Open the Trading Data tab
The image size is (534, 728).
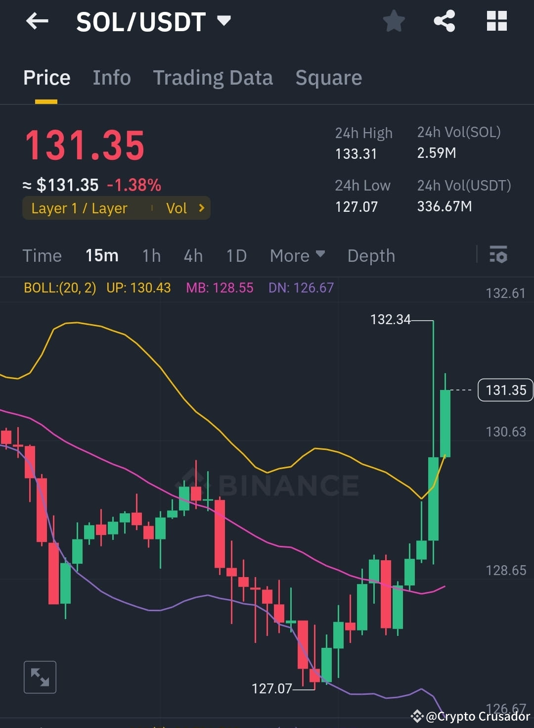(213, 78)
